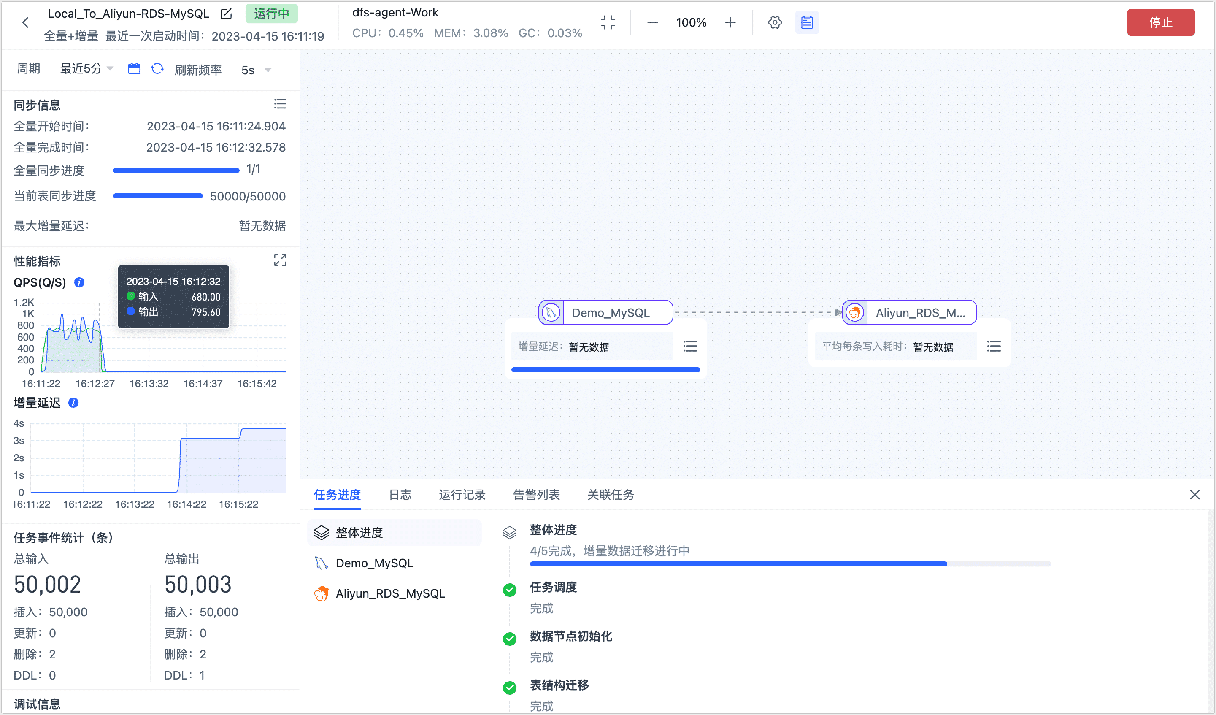1216x715 pixels.
Task: Select Demo_MySQL in progress list
Action: pos(394,563)
